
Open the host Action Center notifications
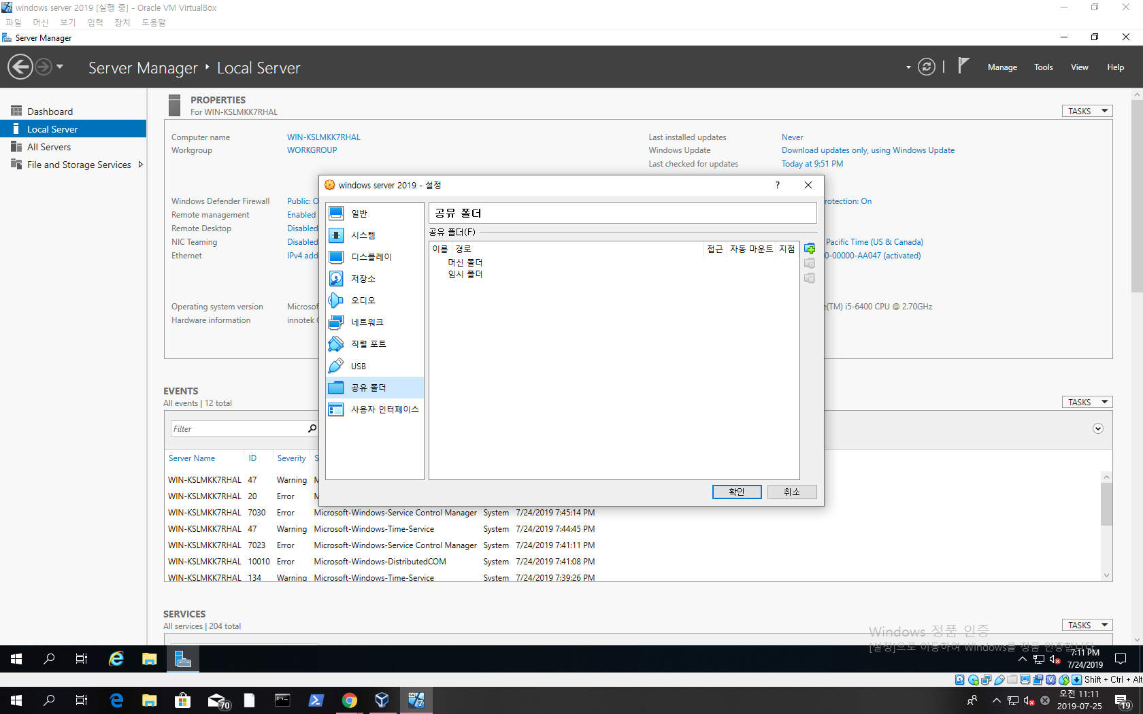(1123, 700)
